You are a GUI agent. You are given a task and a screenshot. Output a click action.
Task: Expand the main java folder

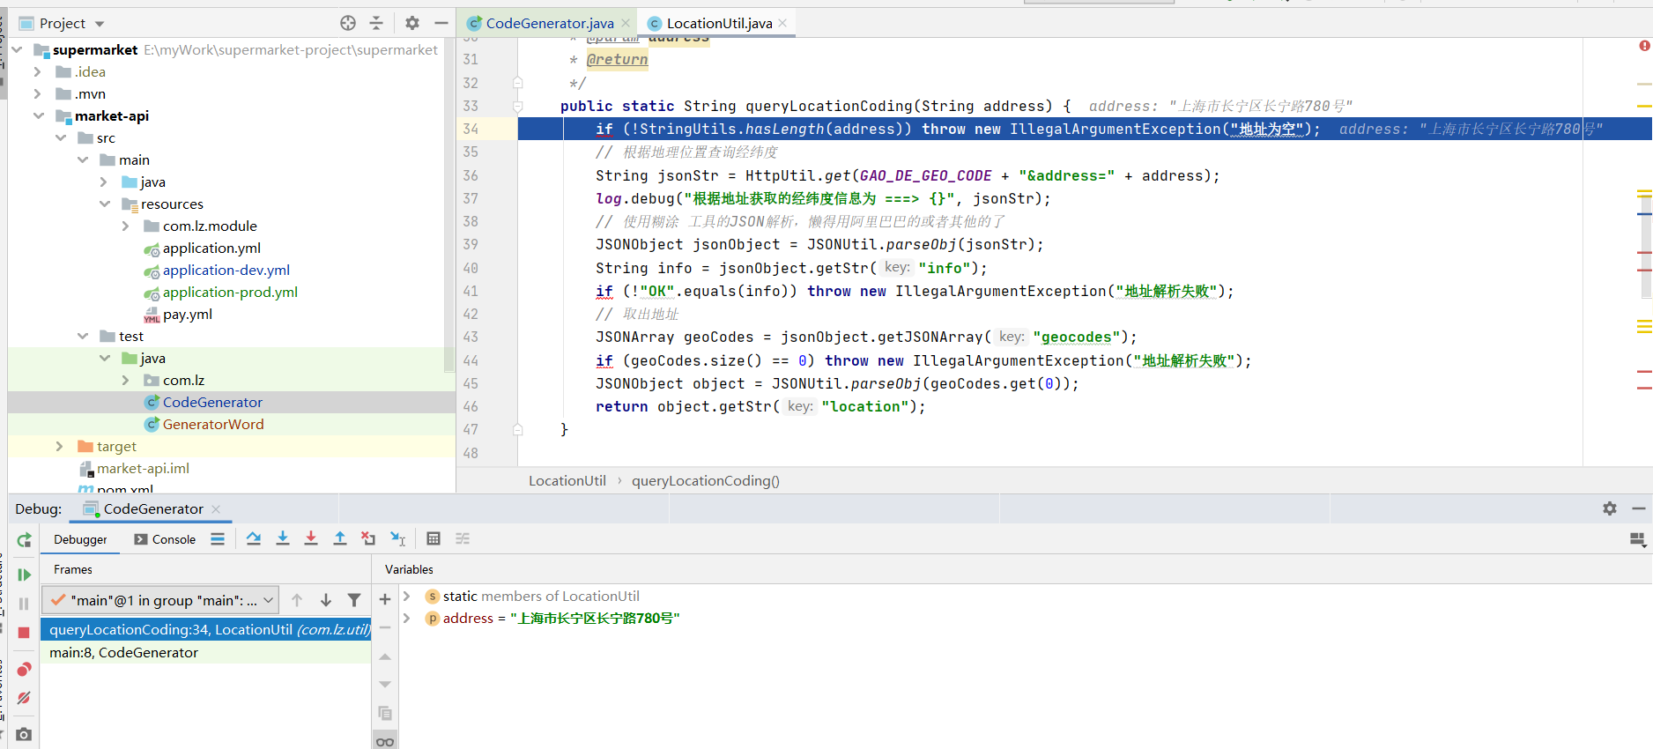click(x=104, y=182)
